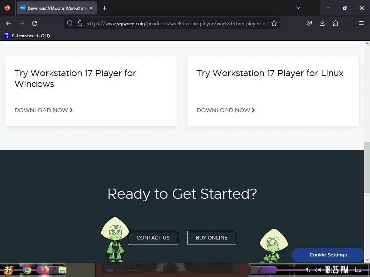This screenshot has width=370, height=277.
Task: Click the taskbar clock 10:25 PM
Action: coord(336,270)
